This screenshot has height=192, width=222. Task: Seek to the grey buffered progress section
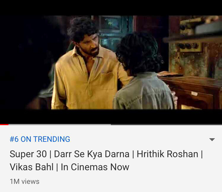click(60, 125)
